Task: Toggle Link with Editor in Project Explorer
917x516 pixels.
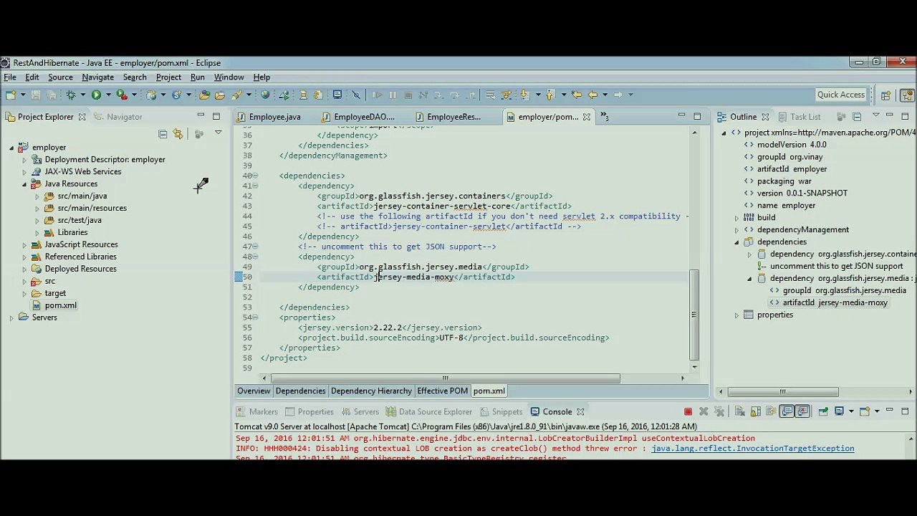Action: (178, 134)
